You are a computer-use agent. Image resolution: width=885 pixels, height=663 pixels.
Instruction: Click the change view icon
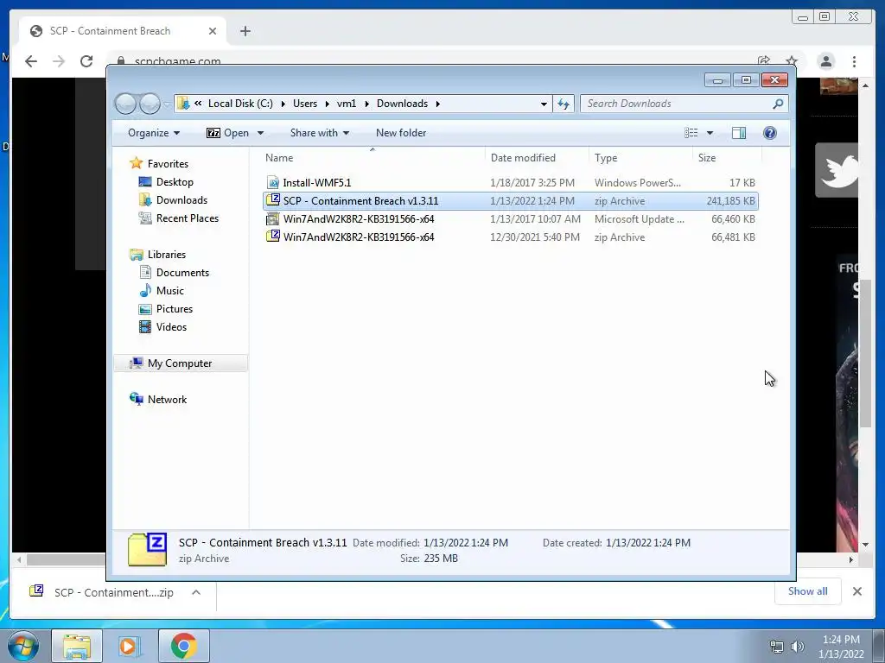[x=691, y=133]
